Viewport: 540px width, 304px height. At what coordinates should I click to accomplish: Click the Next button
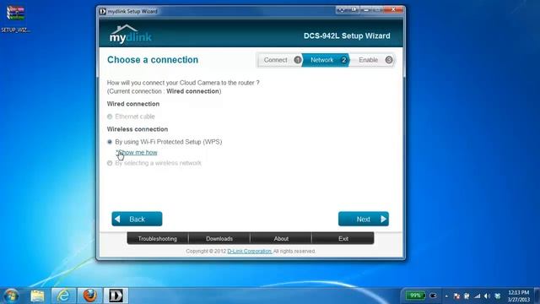(364, 219)
